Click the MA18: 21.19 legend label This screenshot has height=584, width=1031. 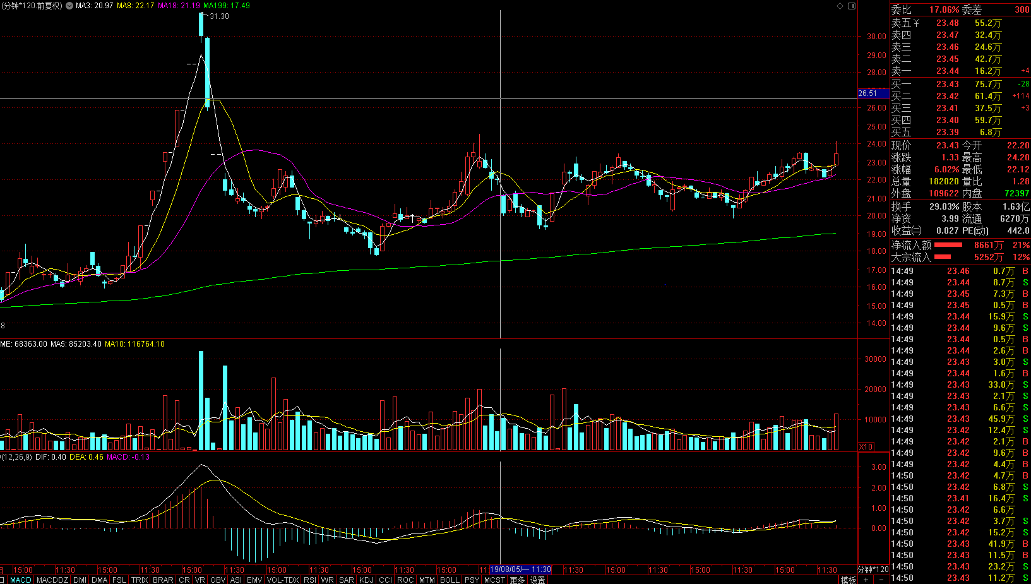(x=179, y=6)
